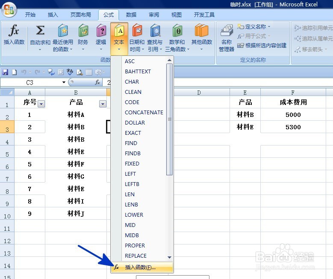Click Create from Selection button
The height and width of the screenshot is (279, 333).
(262, 45)
